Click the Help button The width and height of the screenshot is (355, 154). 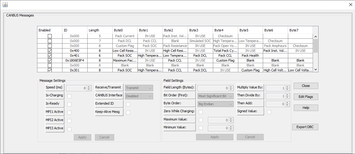[x=306, y=108]
